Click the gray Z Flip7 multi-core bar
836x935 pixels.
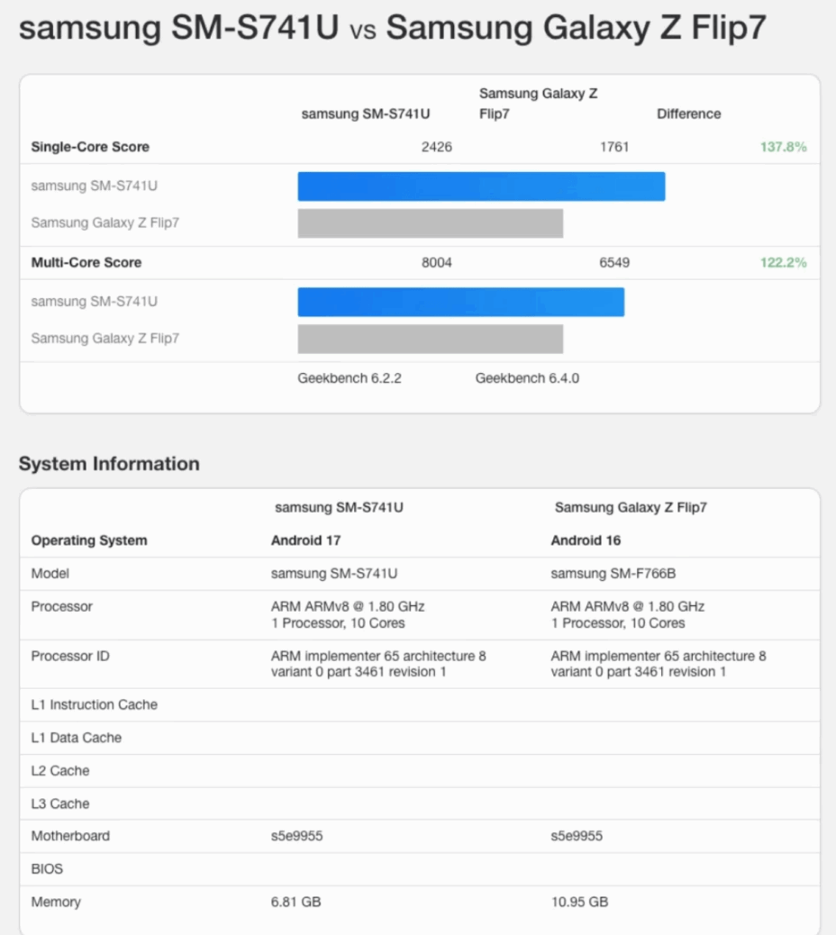click(431, 339)
